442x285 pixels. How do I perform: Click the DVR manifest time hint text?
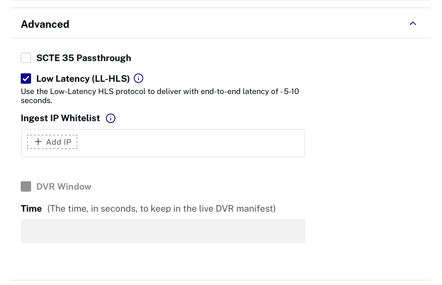tap(161, 209)
